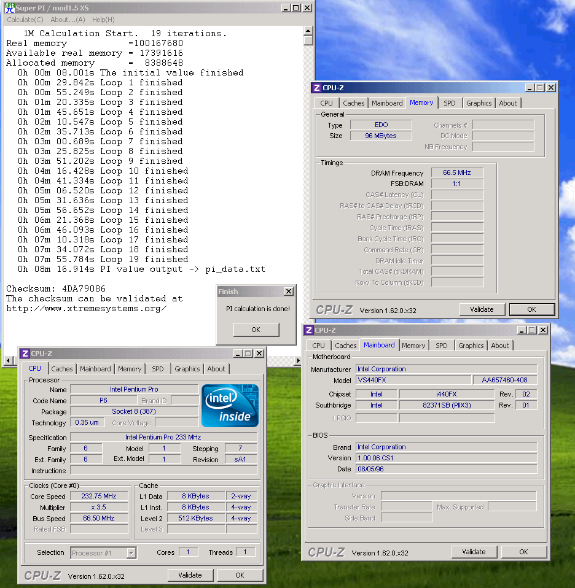Open Caches tab in the CPU window
The width and height of the screenshot is (575, 588).
[62, 369]
